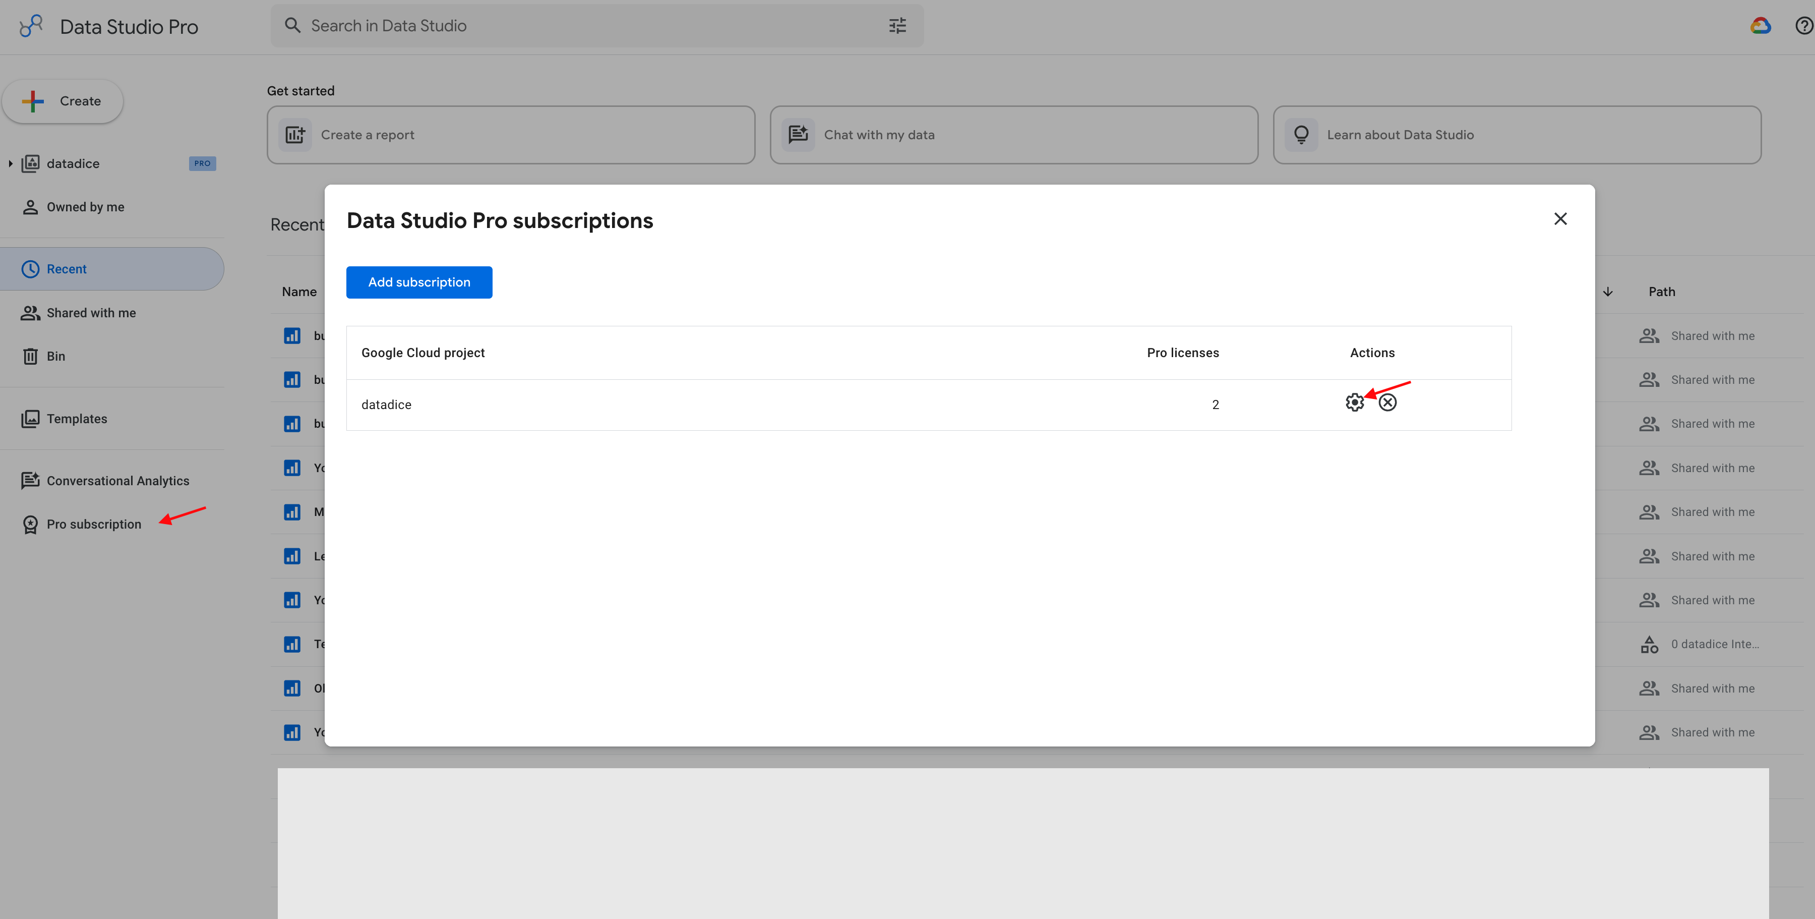Click the Data Studio Pro logo icon
The width and height of the screenshot is (1815, 919).
pyautogui.click(x=31, y=26)
